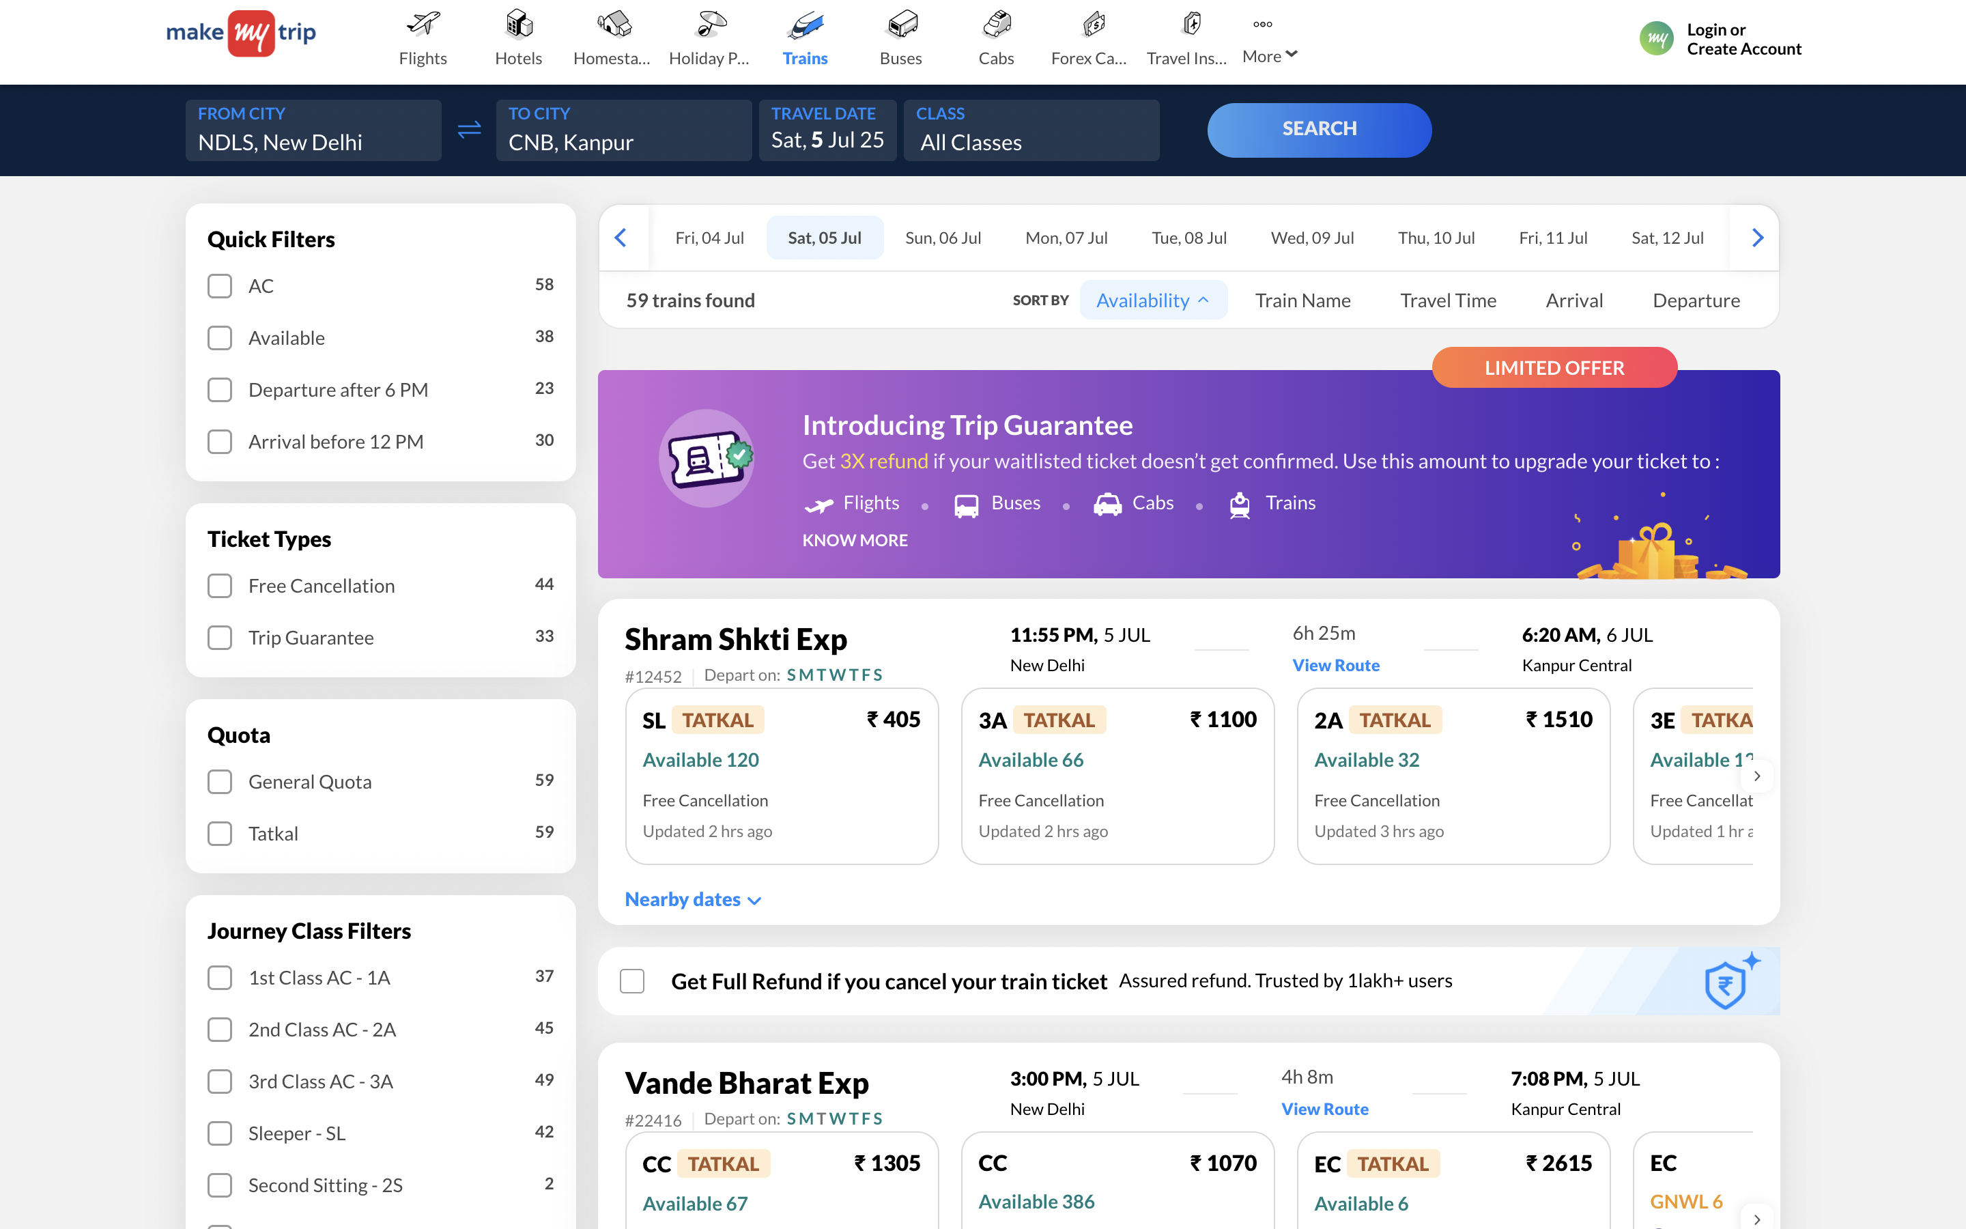This screenshot has width=1966, height=1229.
Task: Open the Hotels building icon
Action: pyautogui.click(x=518, y=25)
